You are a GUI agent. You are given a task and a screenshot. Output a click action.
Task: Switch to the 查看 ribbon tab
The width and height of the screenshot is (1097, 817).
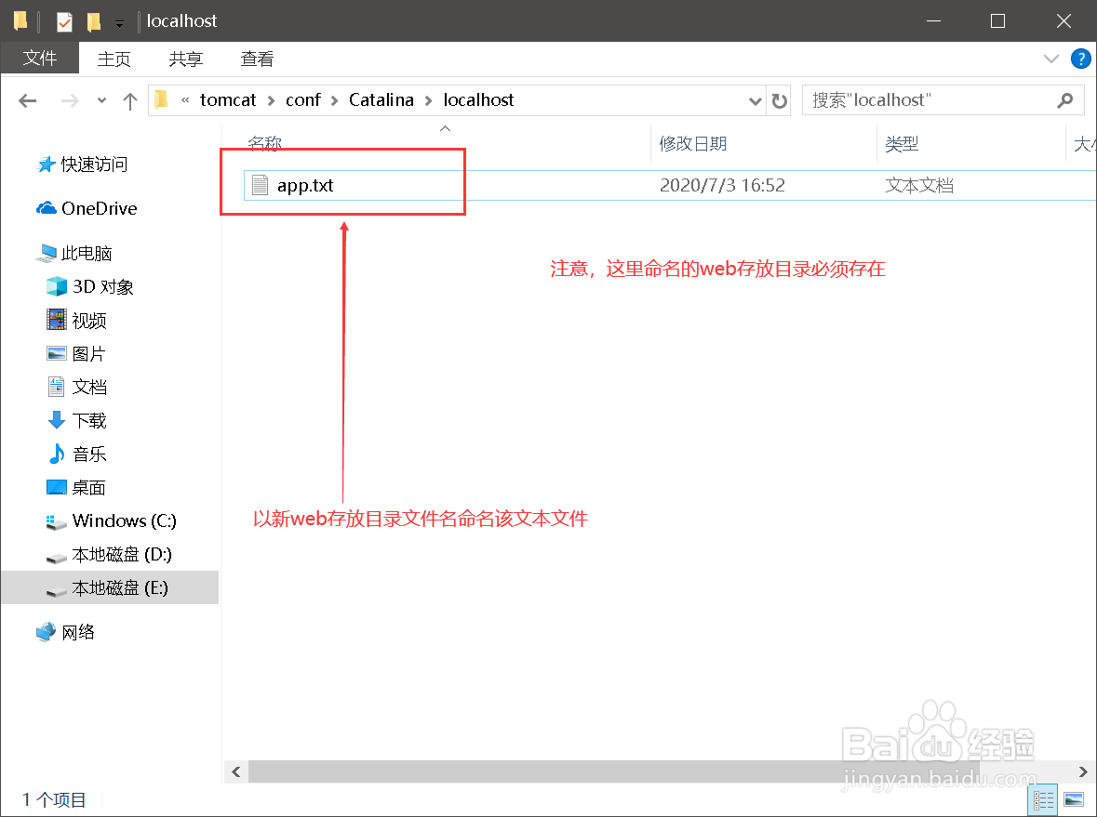tap(257, 59)
